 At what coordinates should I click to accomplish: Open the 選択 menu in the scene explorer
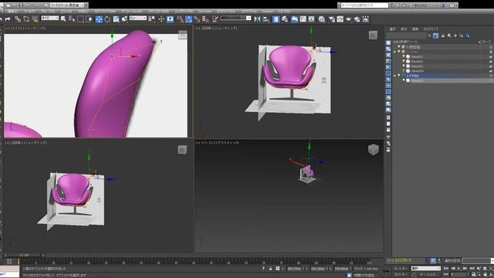(x=393, y=29)
